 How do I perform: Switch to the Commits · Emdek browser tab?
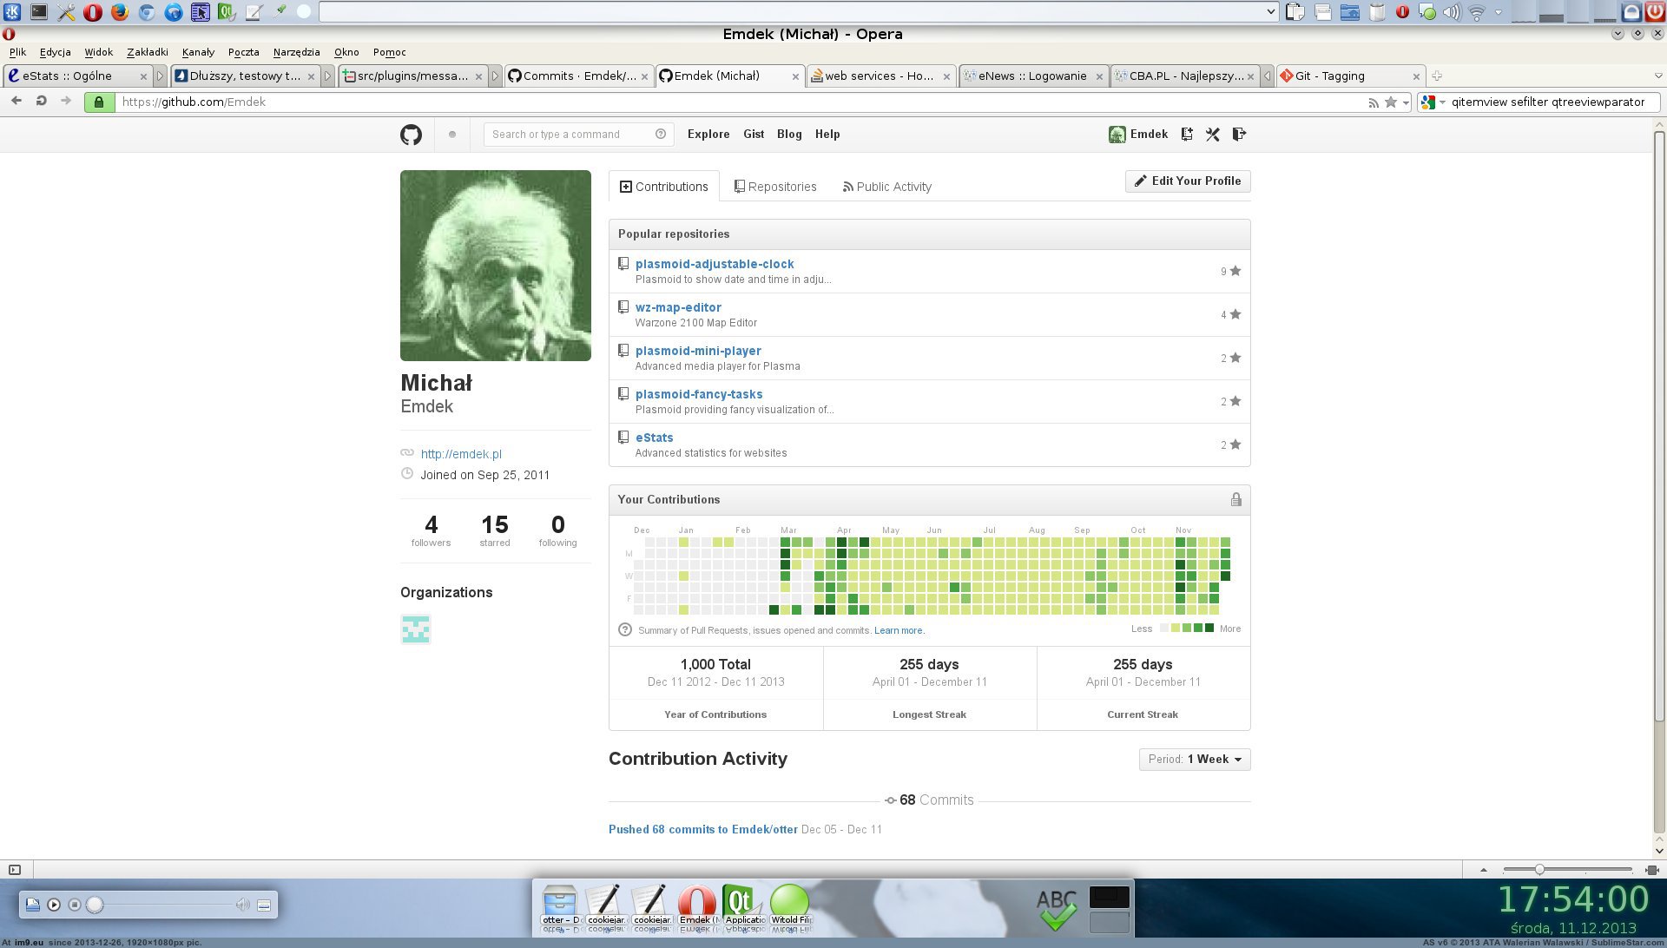tap(578, 76)
